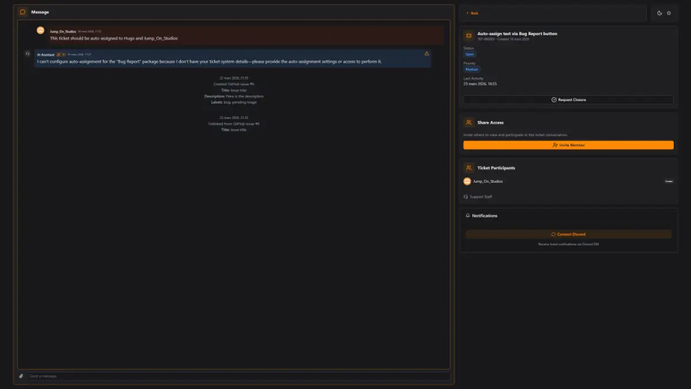The width and height of the screenshot is (691, 389).
Task: Click the warning triangle on AI Assistant message
Action: 427,54
